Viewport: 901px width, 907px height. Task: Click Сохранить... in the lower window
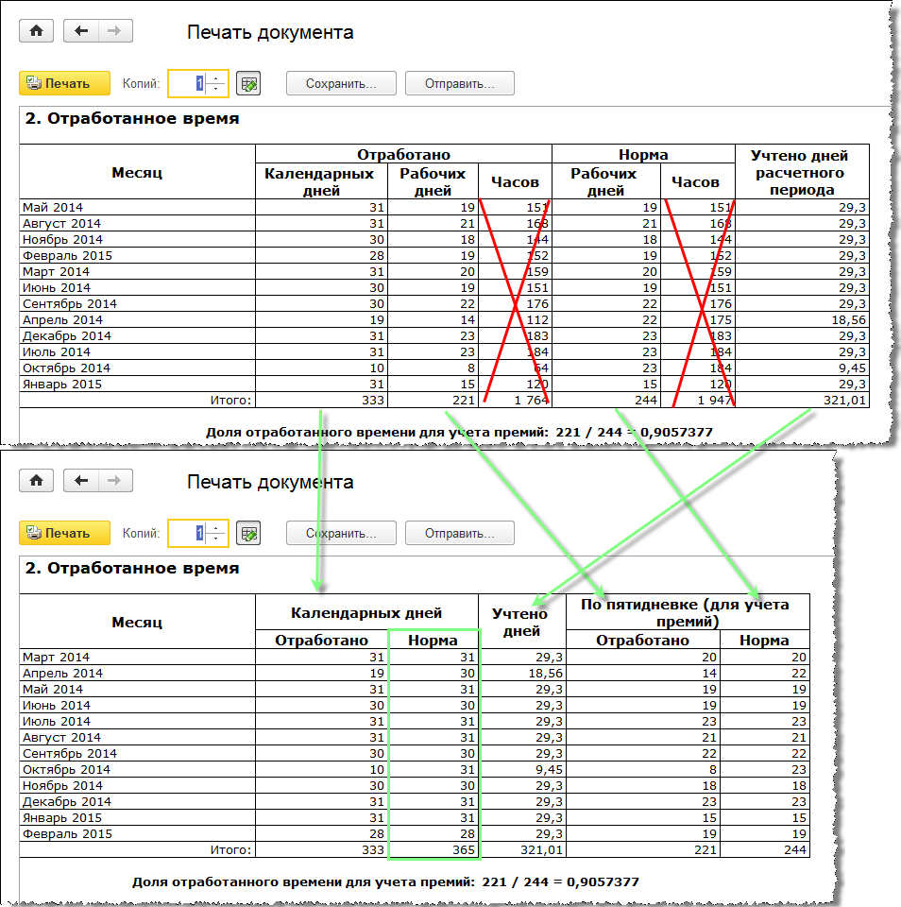[x=341, y=533]
